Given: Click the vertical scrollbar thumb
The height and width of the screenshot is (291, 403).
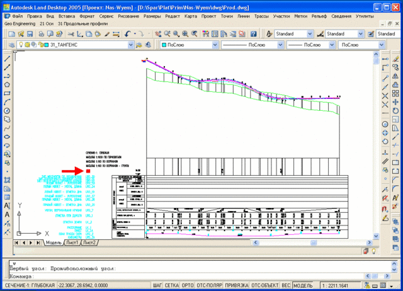Looking at the screenshot, I should click(x=376, y=60).
